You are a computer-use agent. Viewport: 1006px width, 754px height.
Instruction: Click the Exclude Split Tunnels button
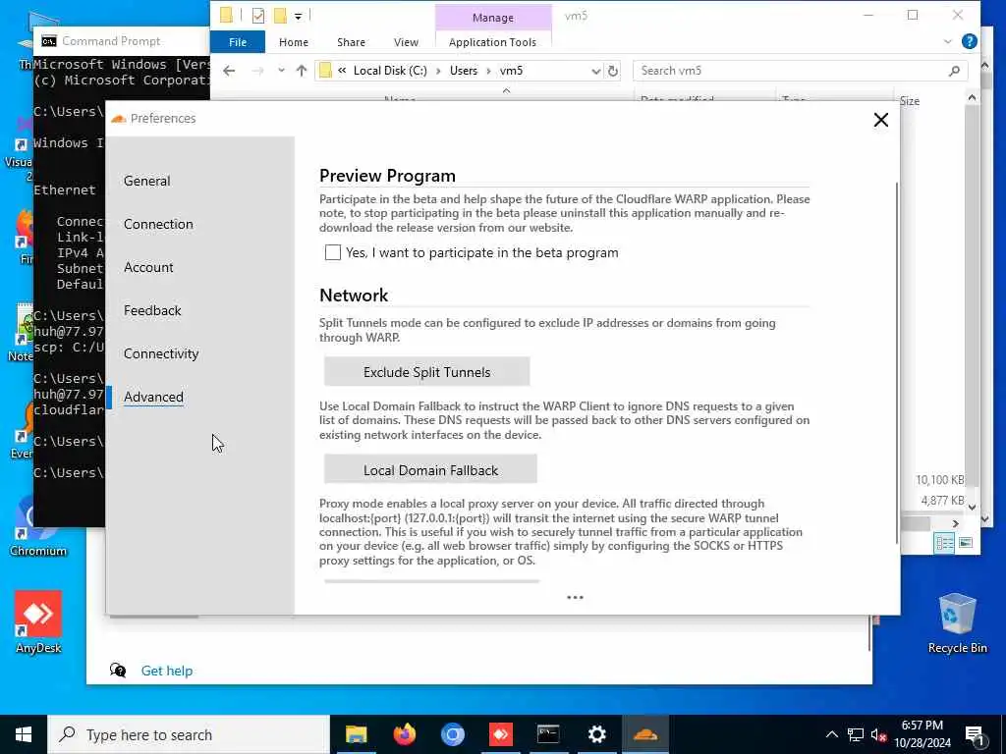pyautogui.click(x=426, y=372)
